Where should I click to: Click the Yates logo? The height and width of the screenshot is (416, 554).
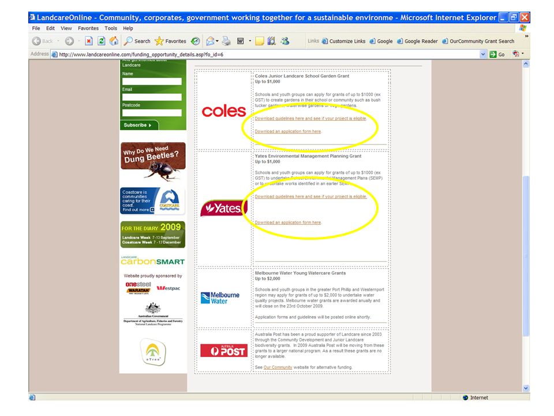point(223,208)
